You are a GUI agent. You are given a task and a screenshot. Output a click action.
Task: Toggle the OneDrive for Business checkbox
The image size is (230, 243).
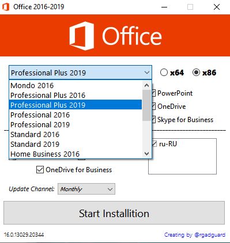pyautogui.click(x=40, y=170)
